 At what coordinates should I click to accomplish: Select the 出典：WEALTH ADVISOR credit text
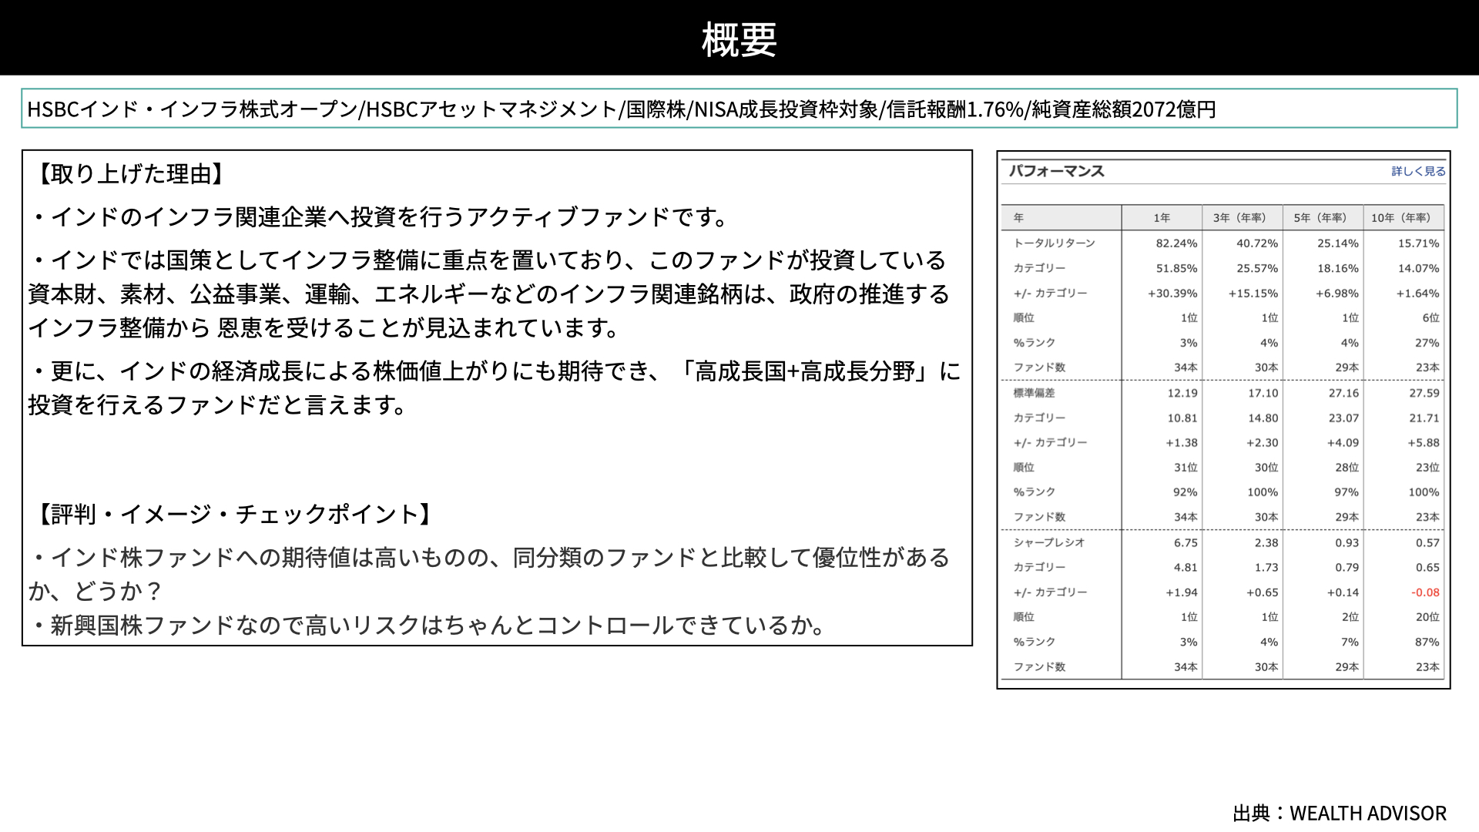point(1340,814)
